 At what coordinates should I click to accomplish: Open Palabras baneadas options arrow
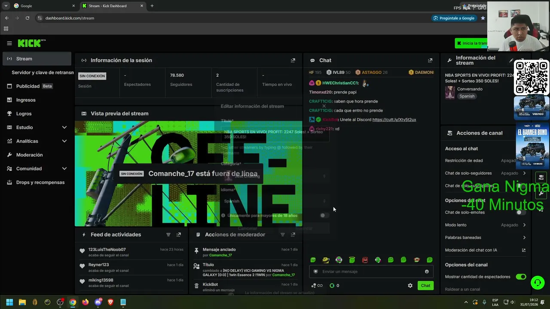(524, 237)
